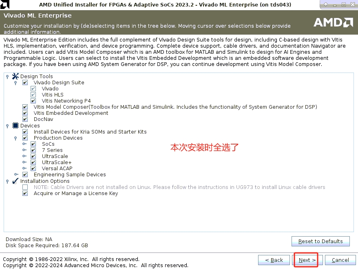The width and height of the screenshot is (358, 270).
Task: Click the Design Tools wrench icon
Action: click(x=15, y=76)
